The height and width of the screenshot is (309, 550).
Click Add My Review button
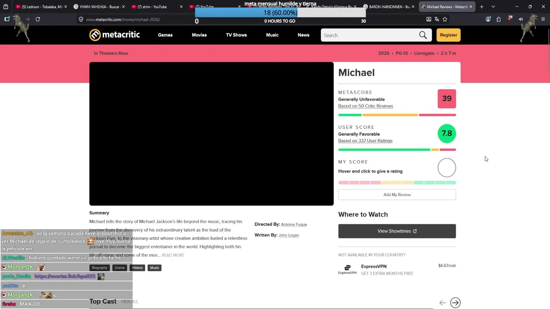(397, 195)
